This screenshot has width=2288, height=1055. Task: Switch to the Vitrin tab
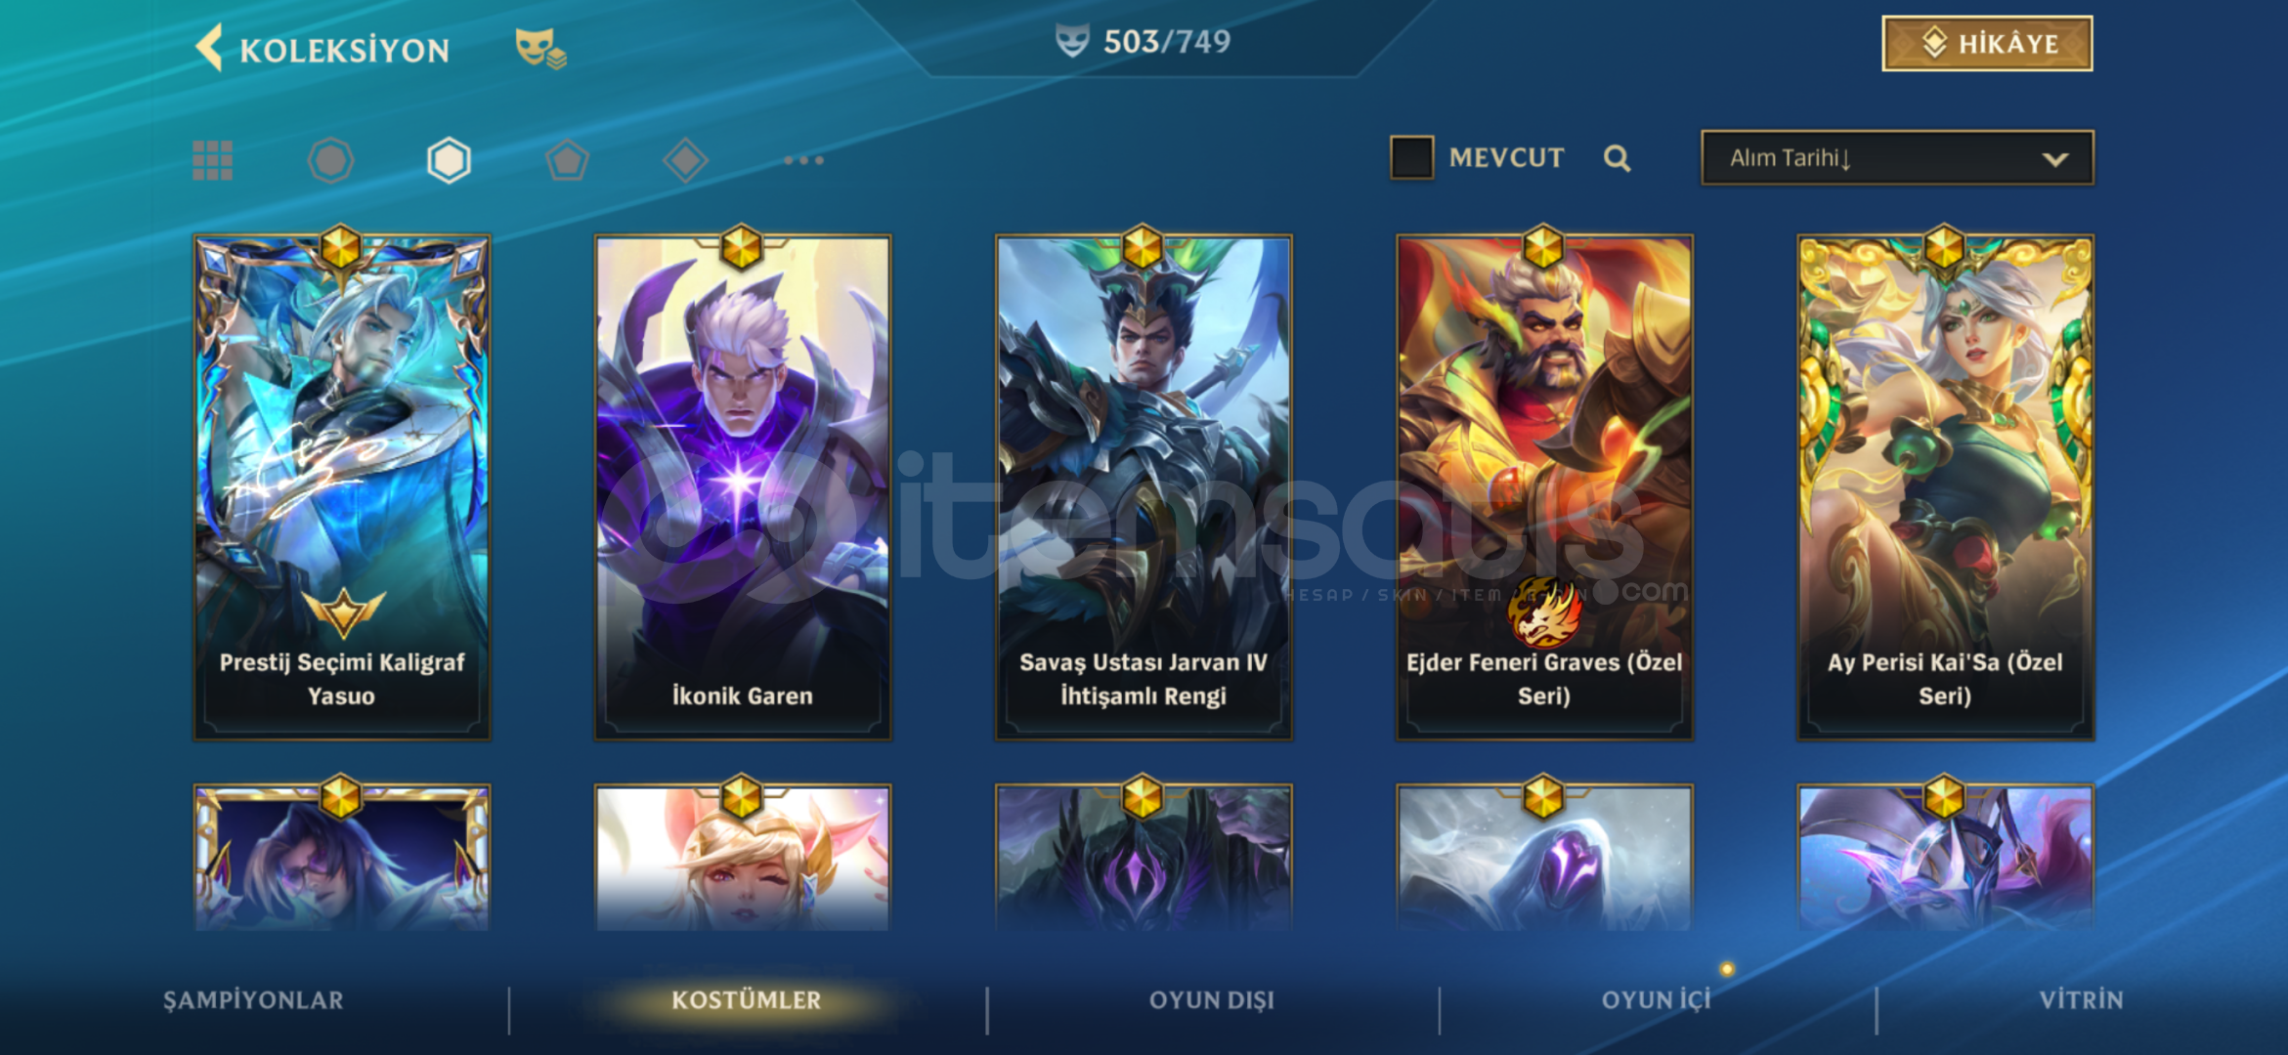2081,1000
